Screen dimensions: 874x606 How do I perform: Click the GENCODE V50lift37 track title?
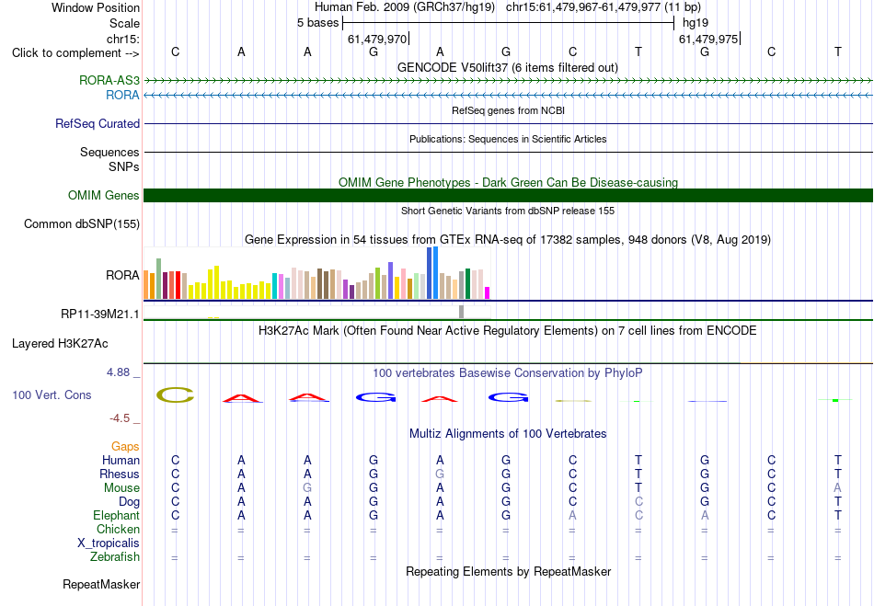pos(508,67)
